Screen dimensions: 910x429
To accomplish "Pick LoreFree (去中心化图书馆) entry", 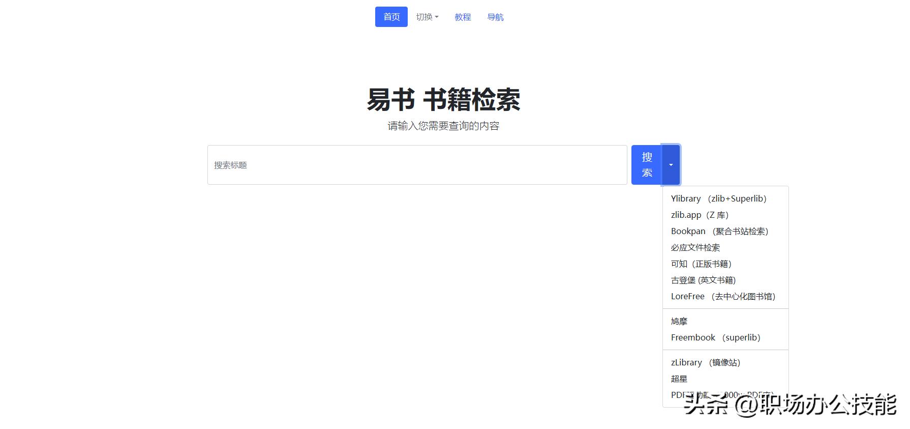I will click(x=723, y=296).
